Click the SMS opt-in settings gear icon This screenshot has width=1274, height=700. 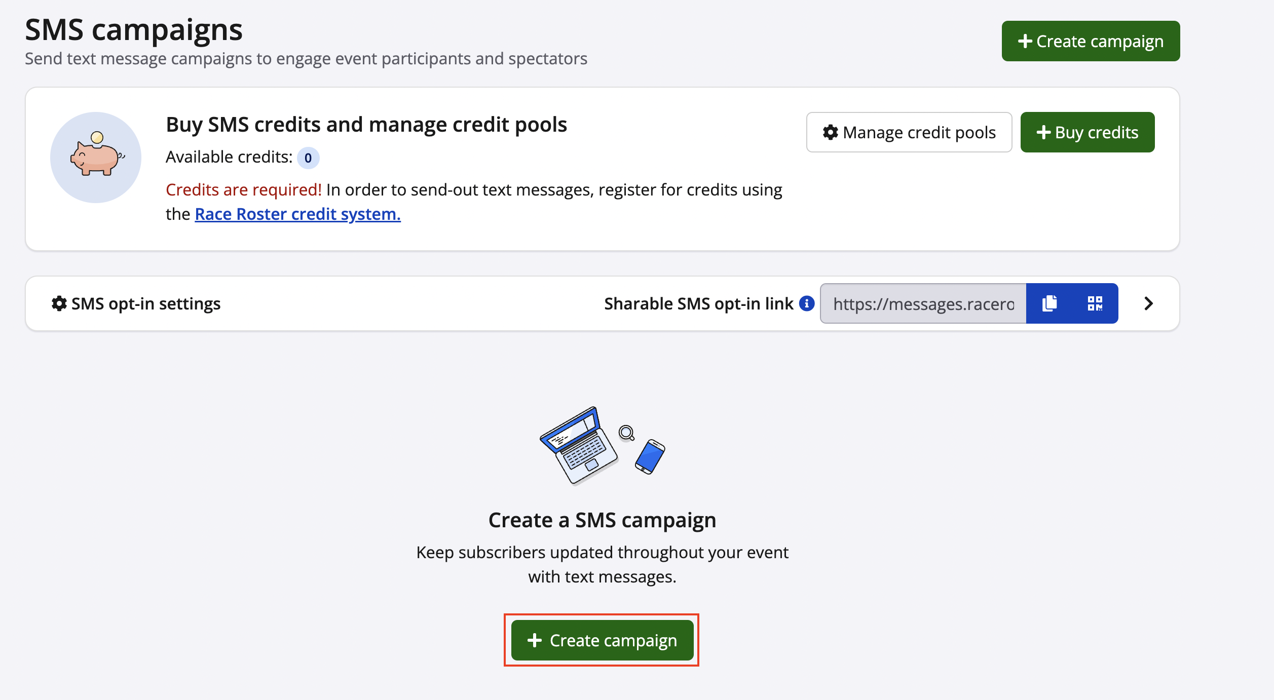59,303
